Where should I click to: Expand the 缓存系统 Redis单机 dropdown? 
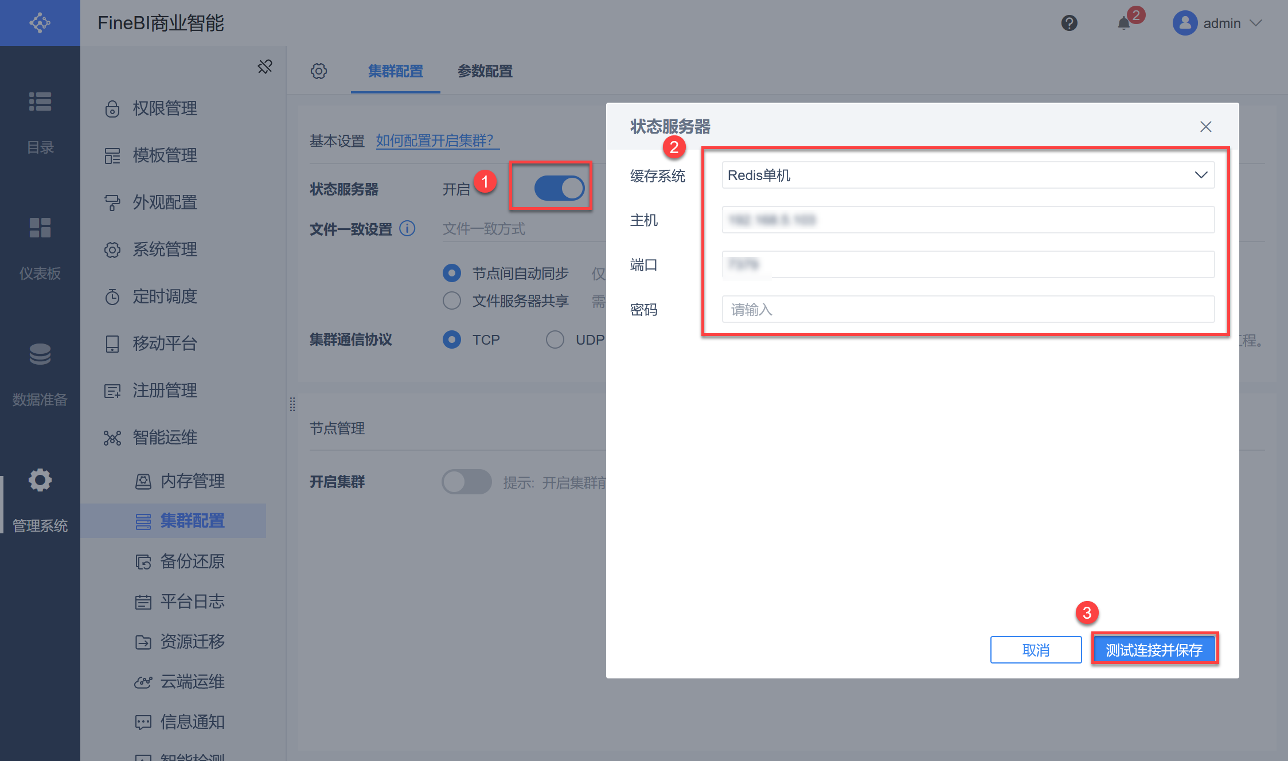tap(968, 175)
